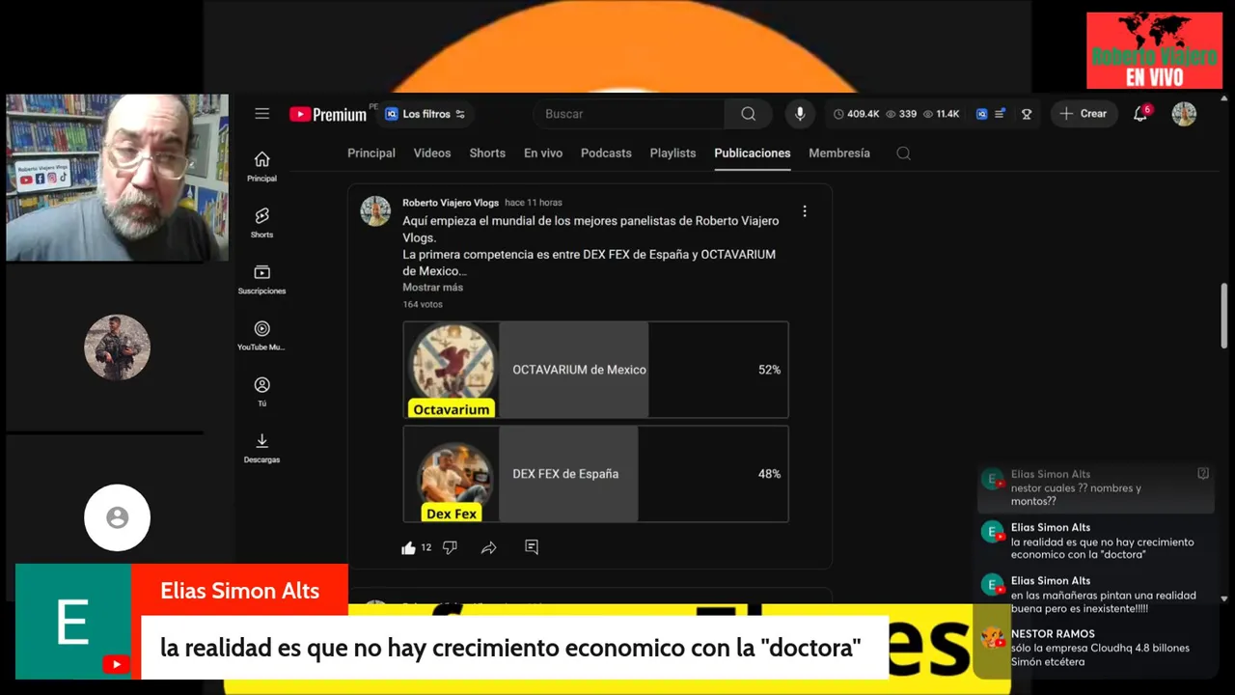Viewport: 1235px width, 695px height.
Task: Open notifications bell with 6 badge
Action: [x=1140, y=114]
